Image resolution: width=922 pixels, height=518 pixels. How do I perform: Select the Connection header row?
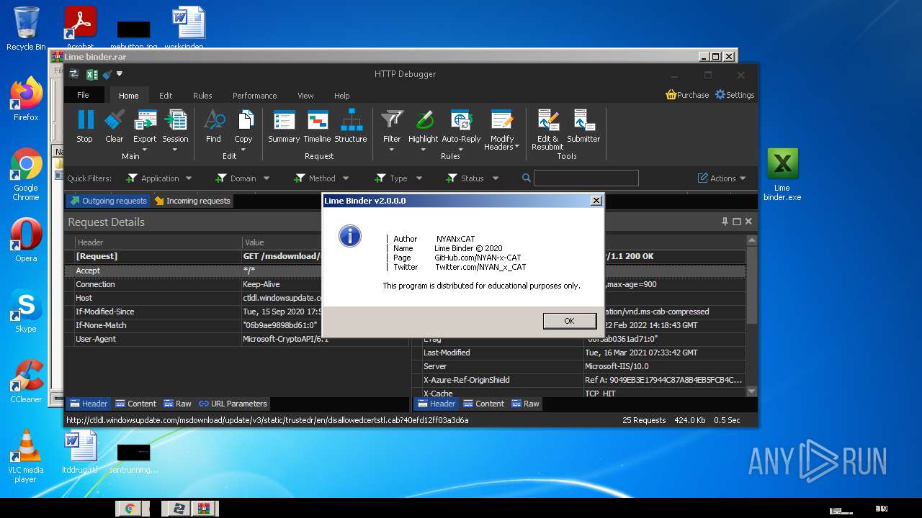point(237,284)
